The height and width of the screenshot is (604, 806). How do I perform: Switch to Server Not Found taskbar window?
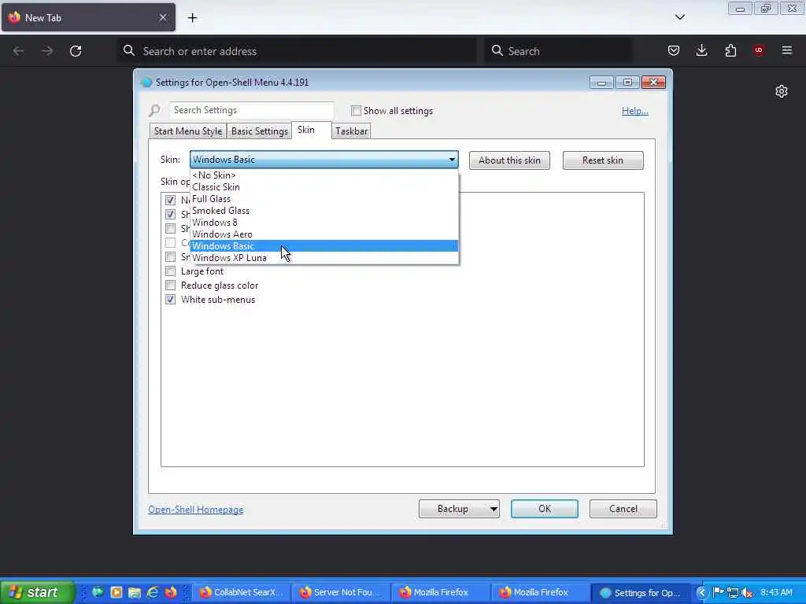coord(342,593)
